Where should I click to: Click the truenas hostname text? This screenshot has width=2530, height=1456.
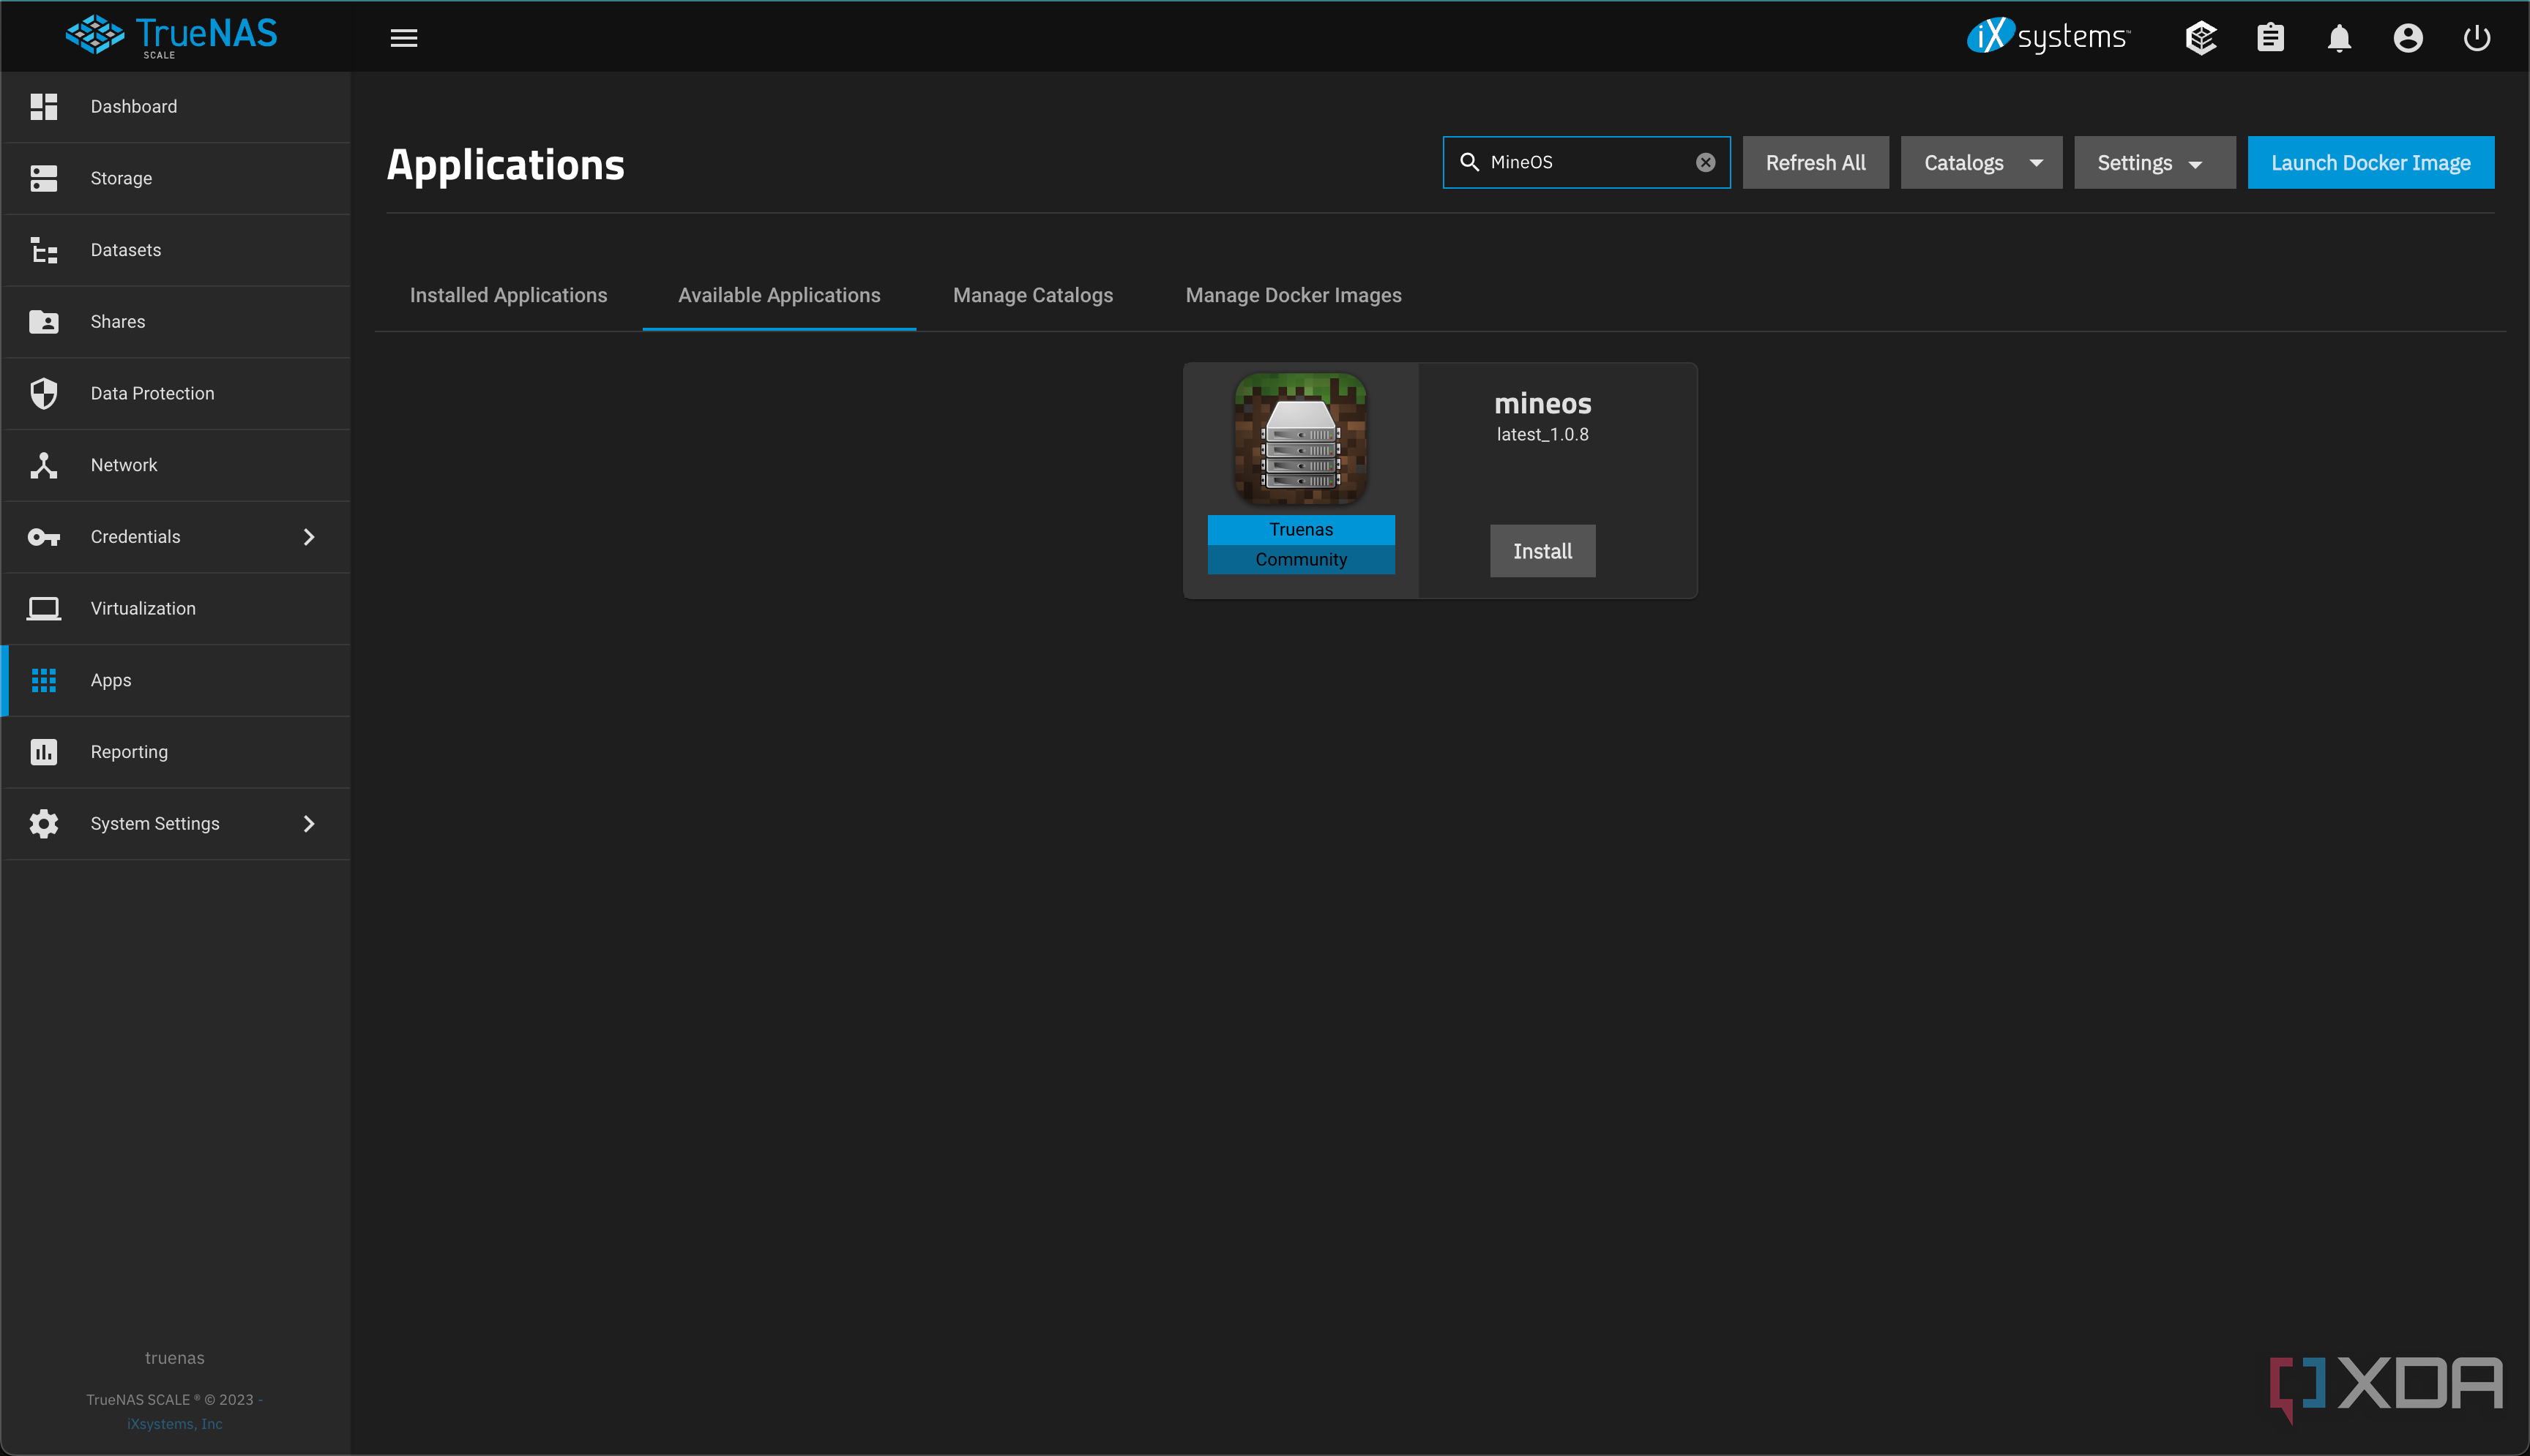point(175,1358)
